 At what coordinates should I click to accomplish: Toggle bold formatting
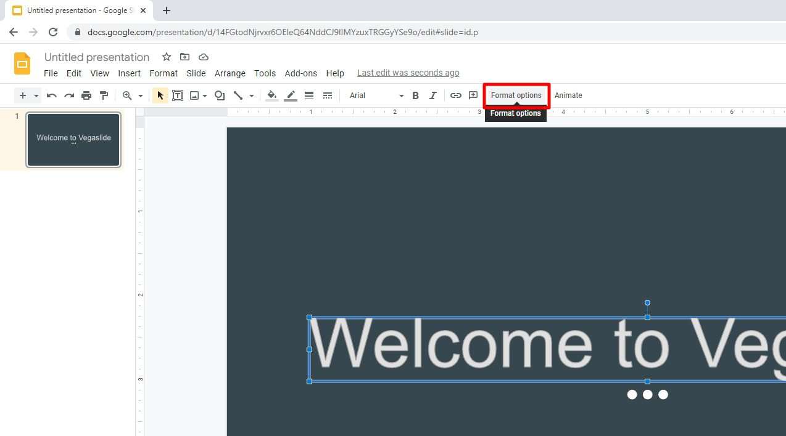(415, 95)
